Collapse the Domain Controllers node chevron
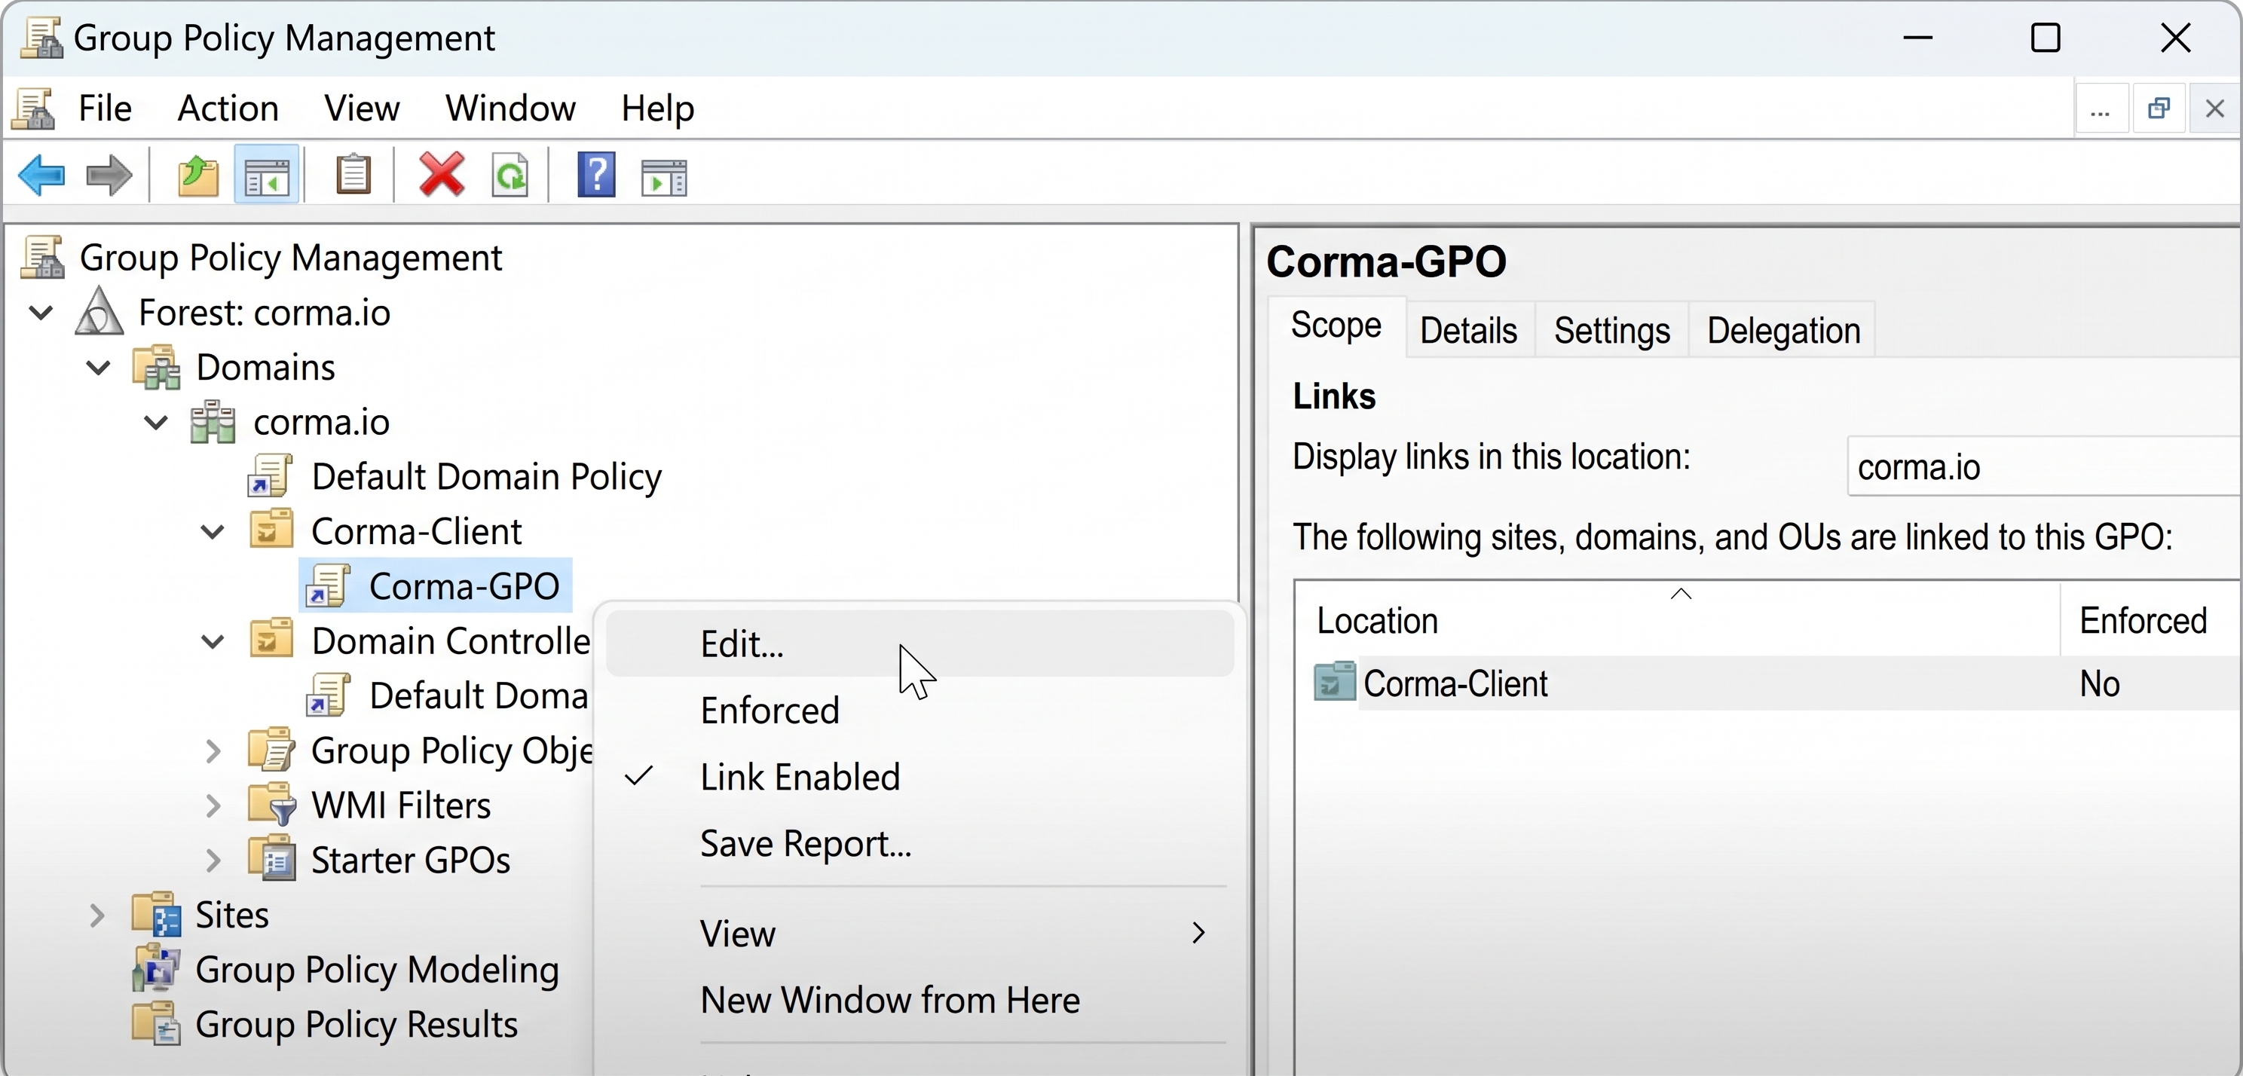The width and height of the screenshot is (2243, 1076). pyautogui.click(x=213, y=641)
